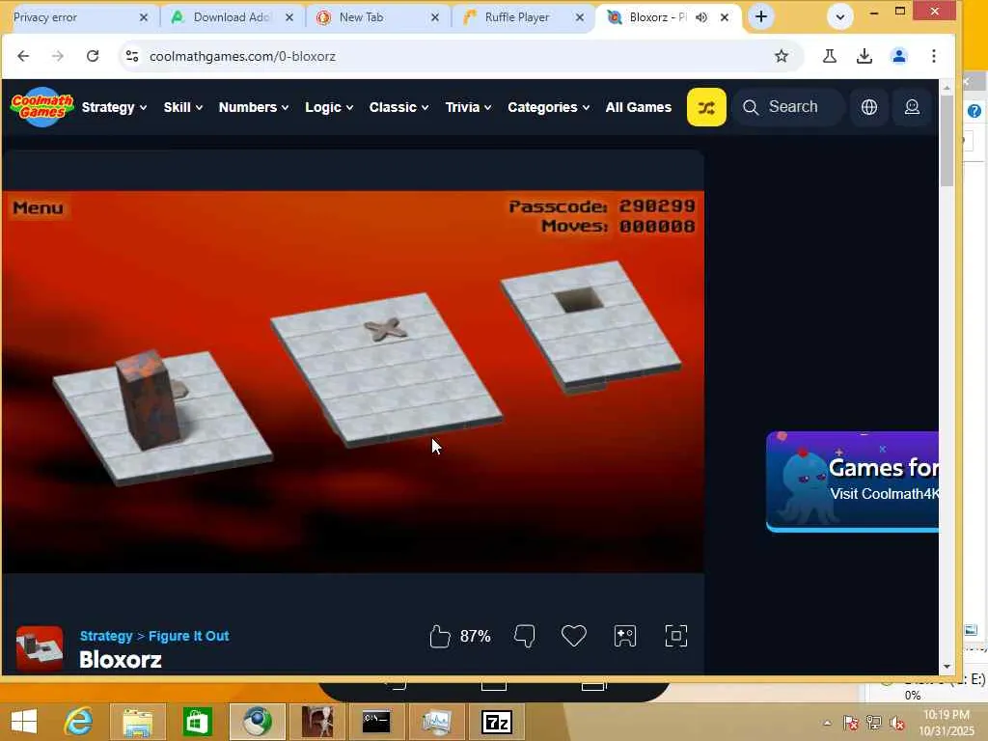Open the Chrome profile icon
988x741 pixels.
[898, 56]
